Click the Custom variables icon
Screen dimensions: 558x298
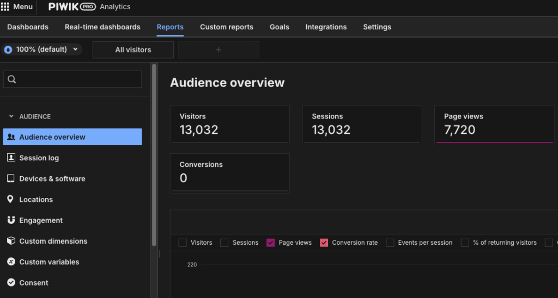[x=11, y=262]
